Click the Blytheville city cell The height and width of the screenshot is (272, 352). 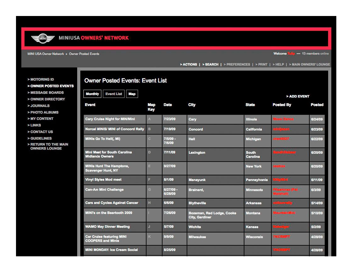pos(197,203)
